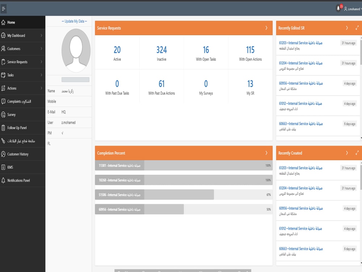Expand Recently Edited SR panel fullscreen

(x=357, y=28)
